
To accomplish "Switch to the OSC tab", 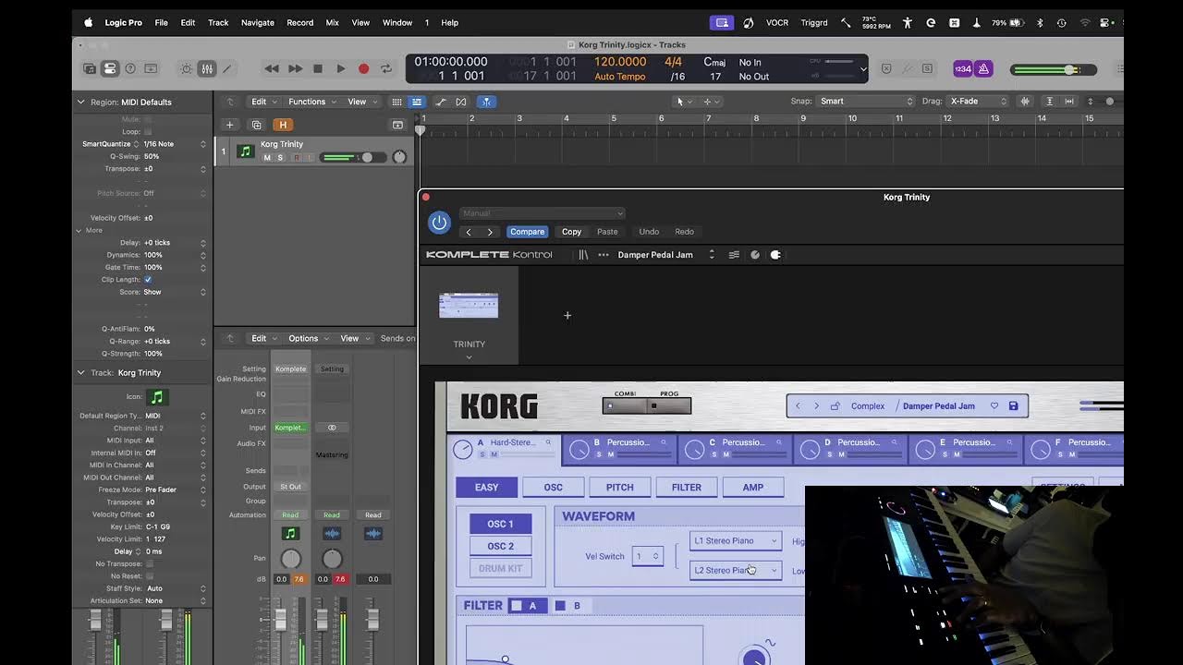I will click(553, 488).
